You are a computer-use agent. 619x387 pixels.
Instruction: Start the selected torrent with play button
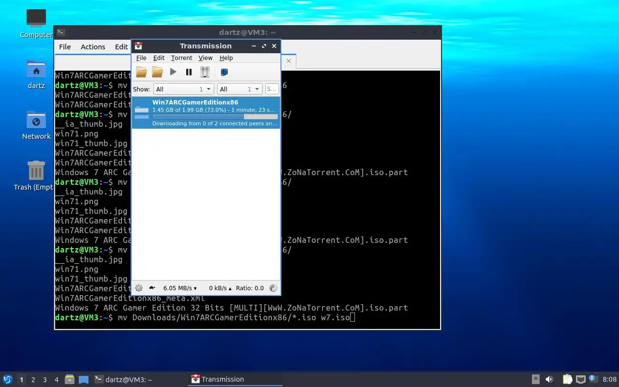[x=173, y=72]
